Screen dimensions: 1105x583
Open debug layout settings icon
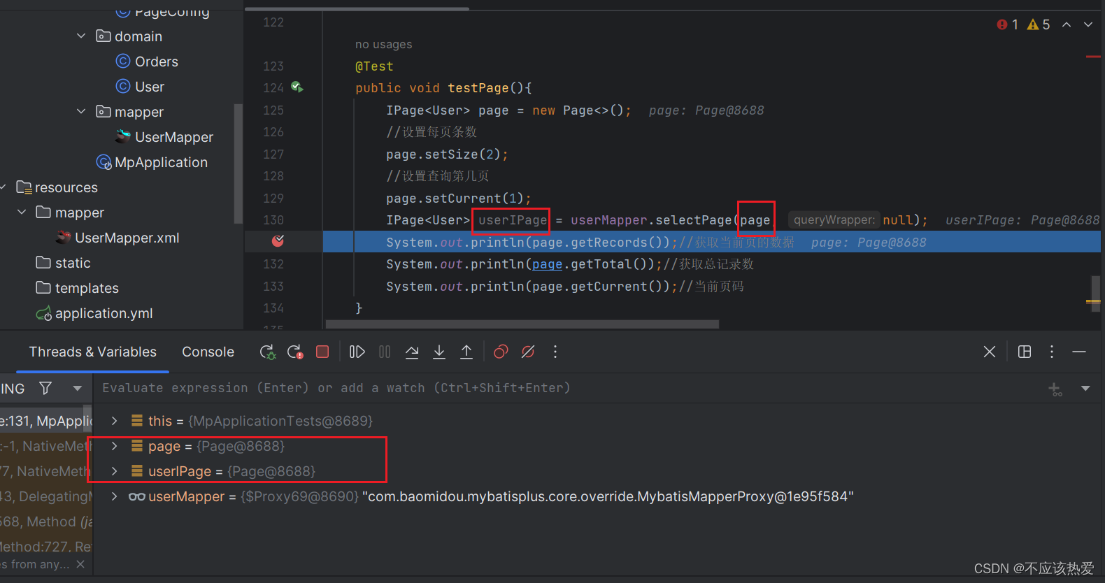click(1025, 352)
